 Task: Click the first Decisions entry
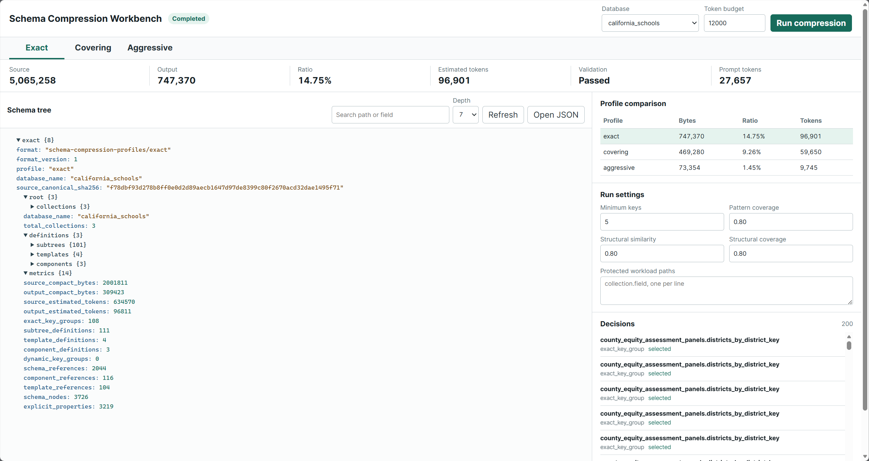coord(722,344)
